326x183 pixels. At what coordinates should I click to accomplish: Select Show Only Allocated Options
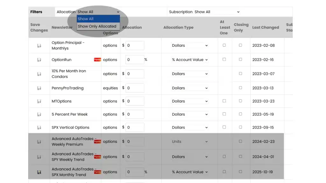point(97,26)
